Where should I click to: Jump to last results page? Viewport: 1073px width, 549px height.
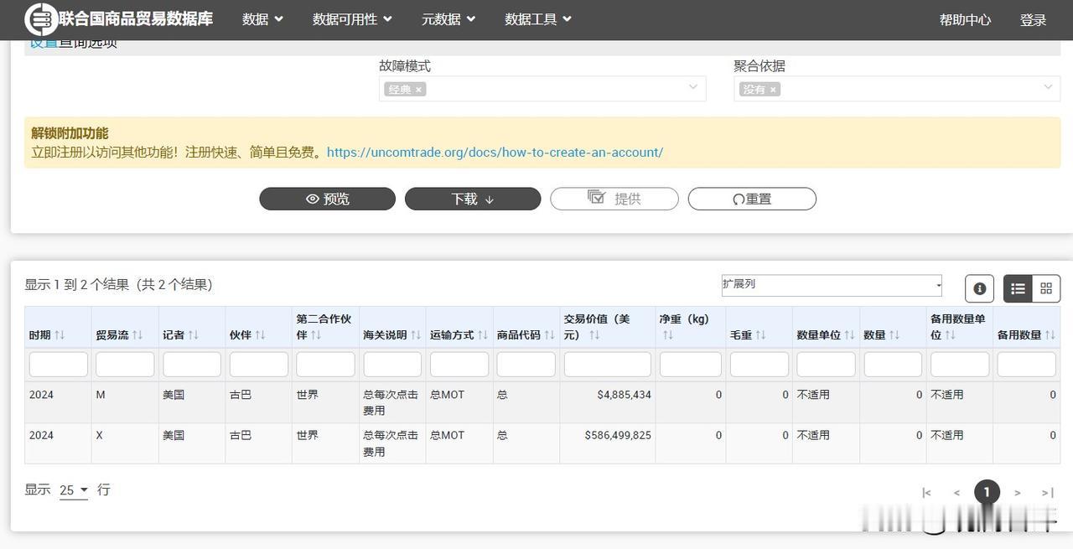click(1047, 493)
